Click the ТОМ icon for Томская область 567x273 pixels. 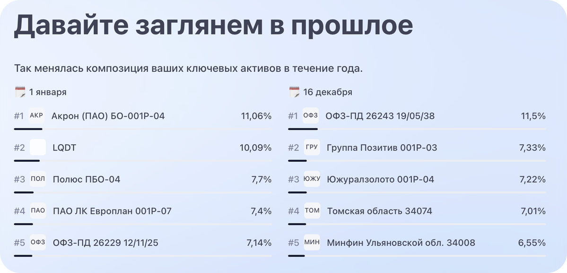point(312,211)
